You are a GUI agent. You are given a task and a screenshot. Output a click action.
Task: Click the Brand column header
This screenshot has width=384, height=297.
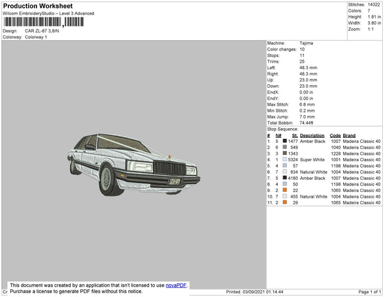pos(349,135)
